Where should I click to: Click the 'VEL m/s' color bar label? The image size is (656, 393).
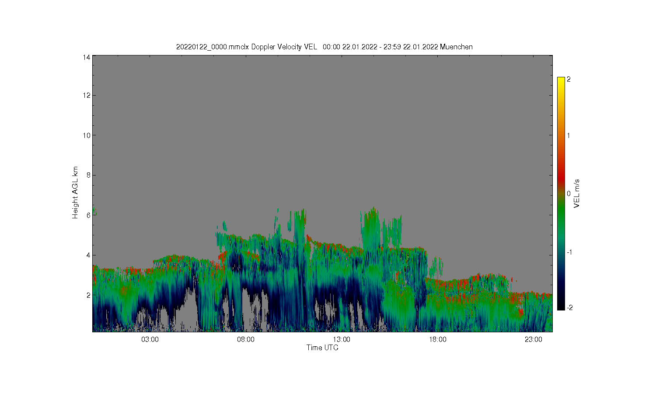(577, 193)
